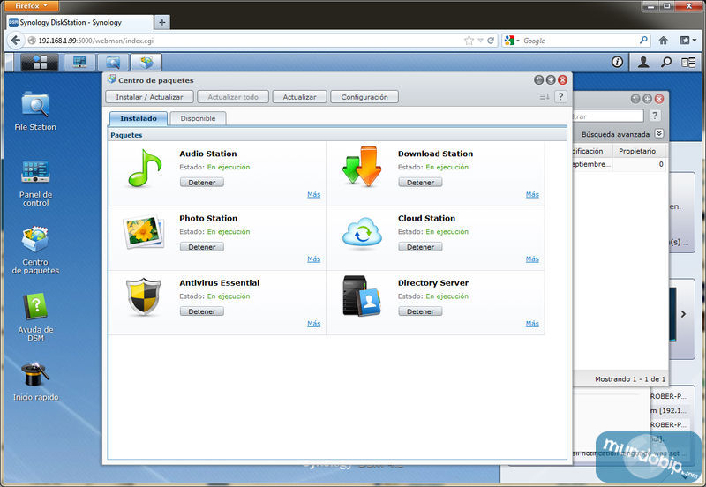
Task: Click 'Mostrando 1 - 1 de 1' status text
Action: 630,379
